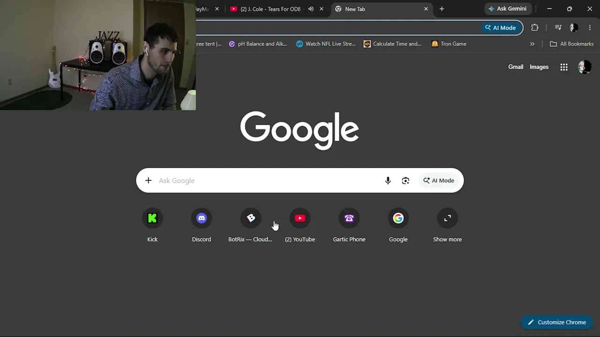Click the Chrome profile avatar in the toolbar
600x337 pixels.
pyautogui.click(x=574, y=28)
